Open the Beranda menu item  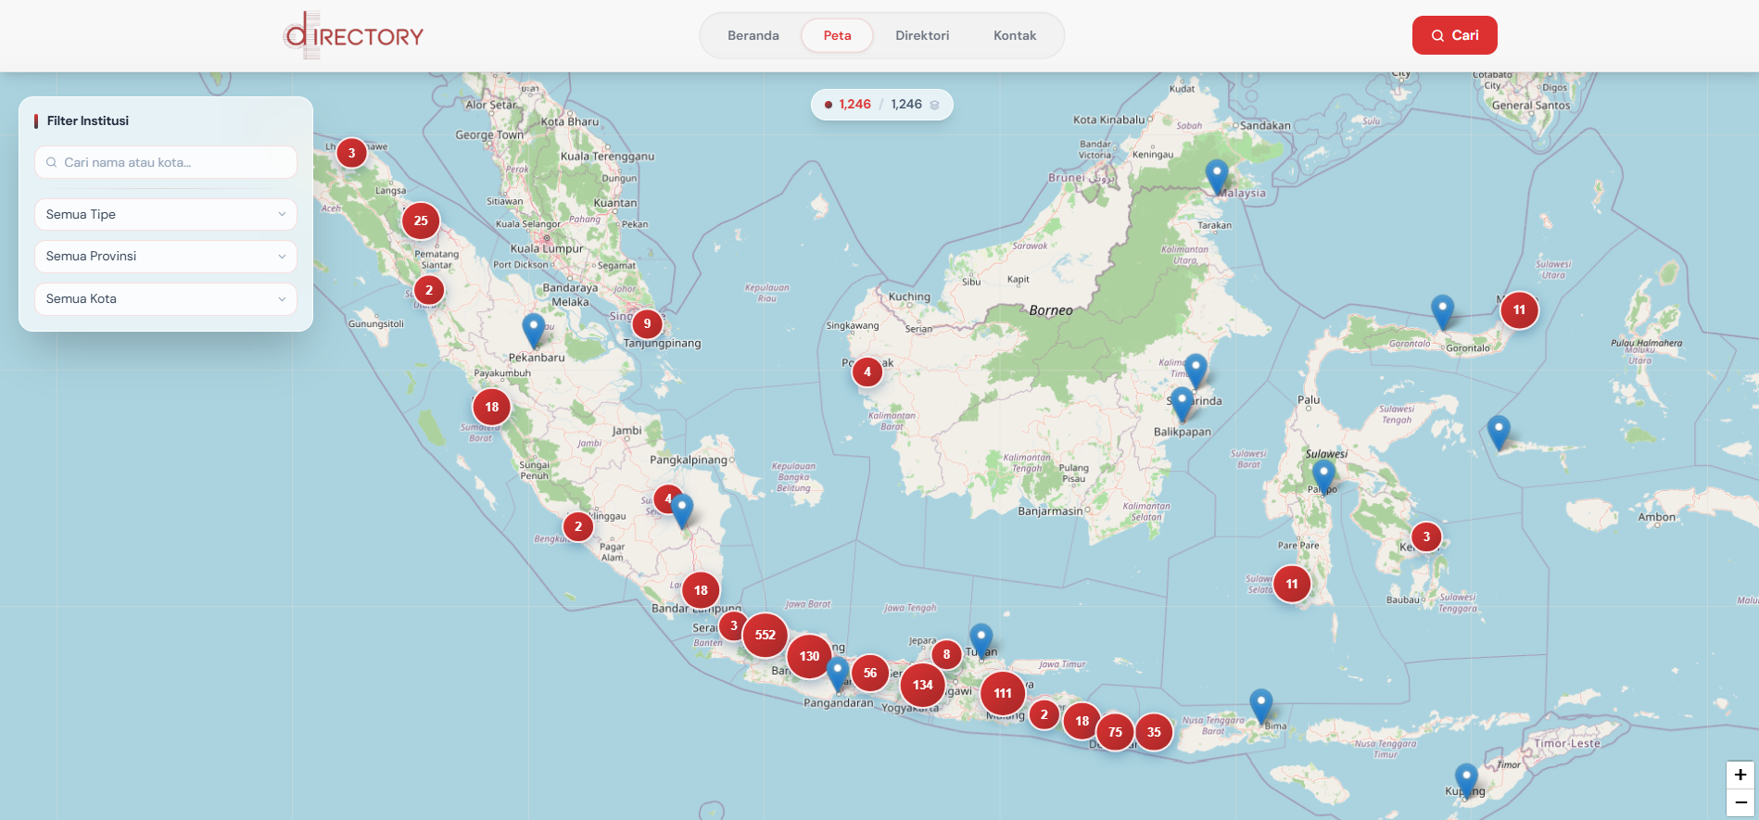pos(753,35)
